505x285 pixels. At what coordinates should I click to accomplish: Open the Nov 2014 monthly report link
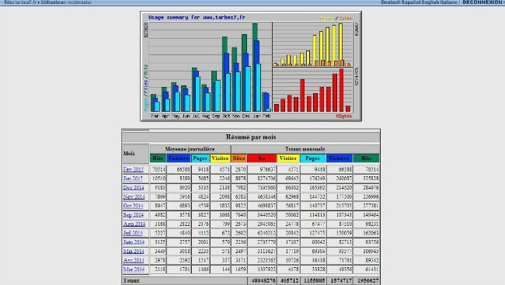134,196
